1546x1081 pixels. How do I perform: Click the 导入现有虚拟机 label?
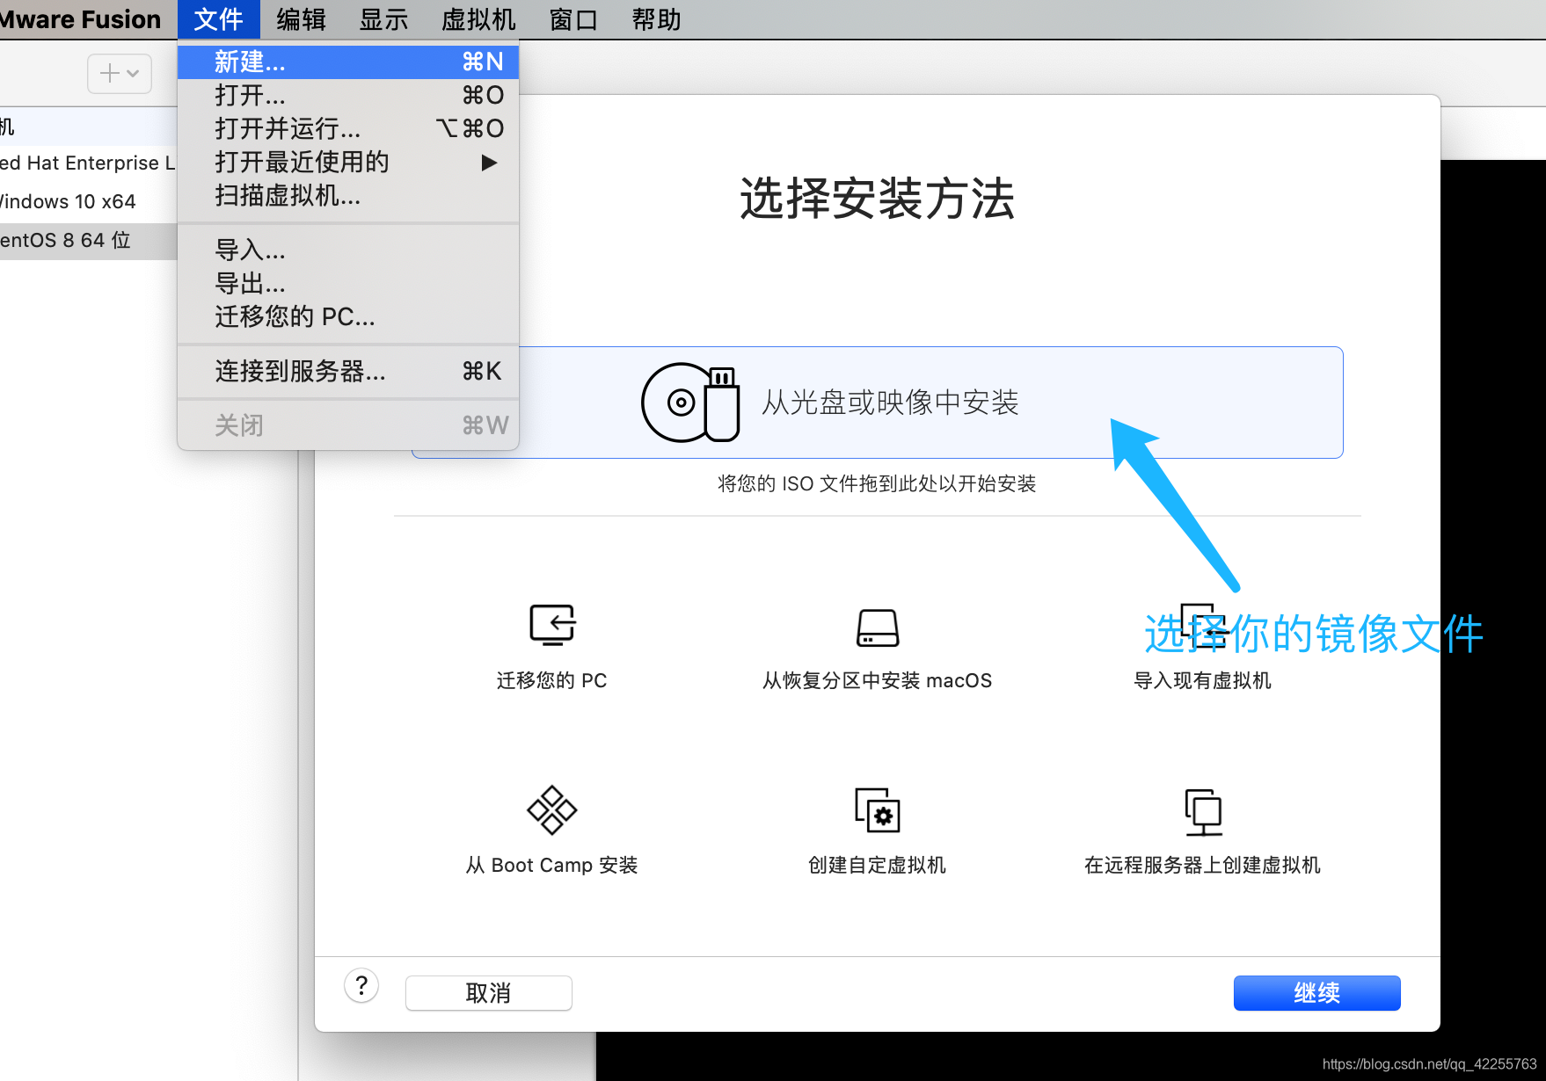tap(1203, 680)
